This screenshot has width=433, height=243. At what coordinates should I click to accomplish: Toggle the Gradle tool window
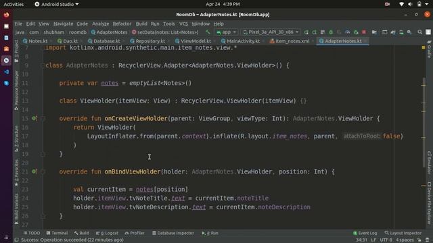(x=429, y=49)
